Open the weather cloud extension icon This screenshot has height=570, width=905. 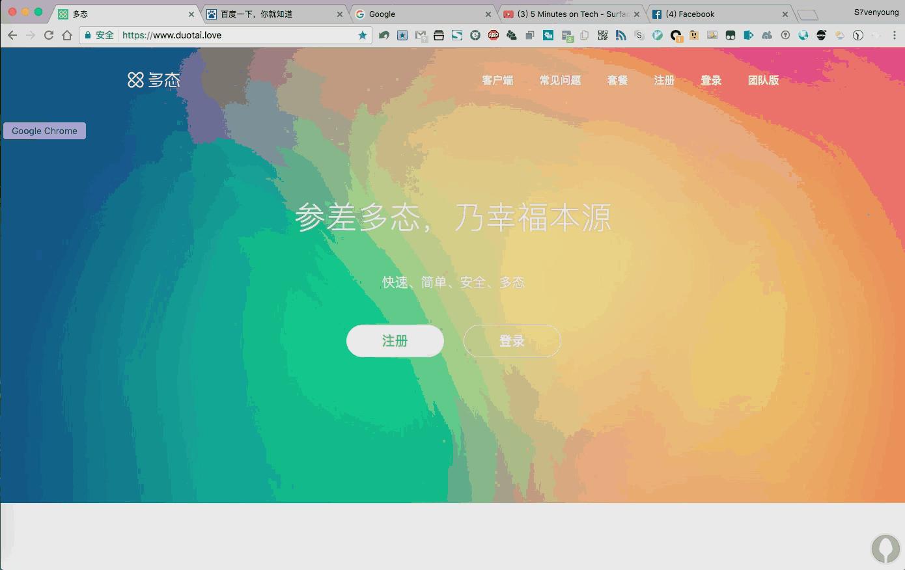pyautogui.click(x=840, y=35)
